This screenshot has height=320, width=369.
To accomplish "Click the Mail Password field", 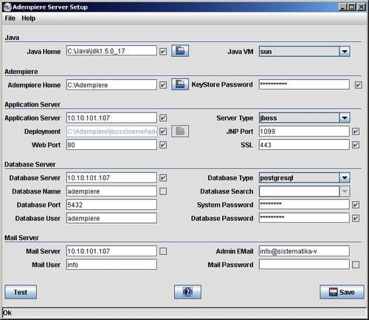I will coord(304,265).
